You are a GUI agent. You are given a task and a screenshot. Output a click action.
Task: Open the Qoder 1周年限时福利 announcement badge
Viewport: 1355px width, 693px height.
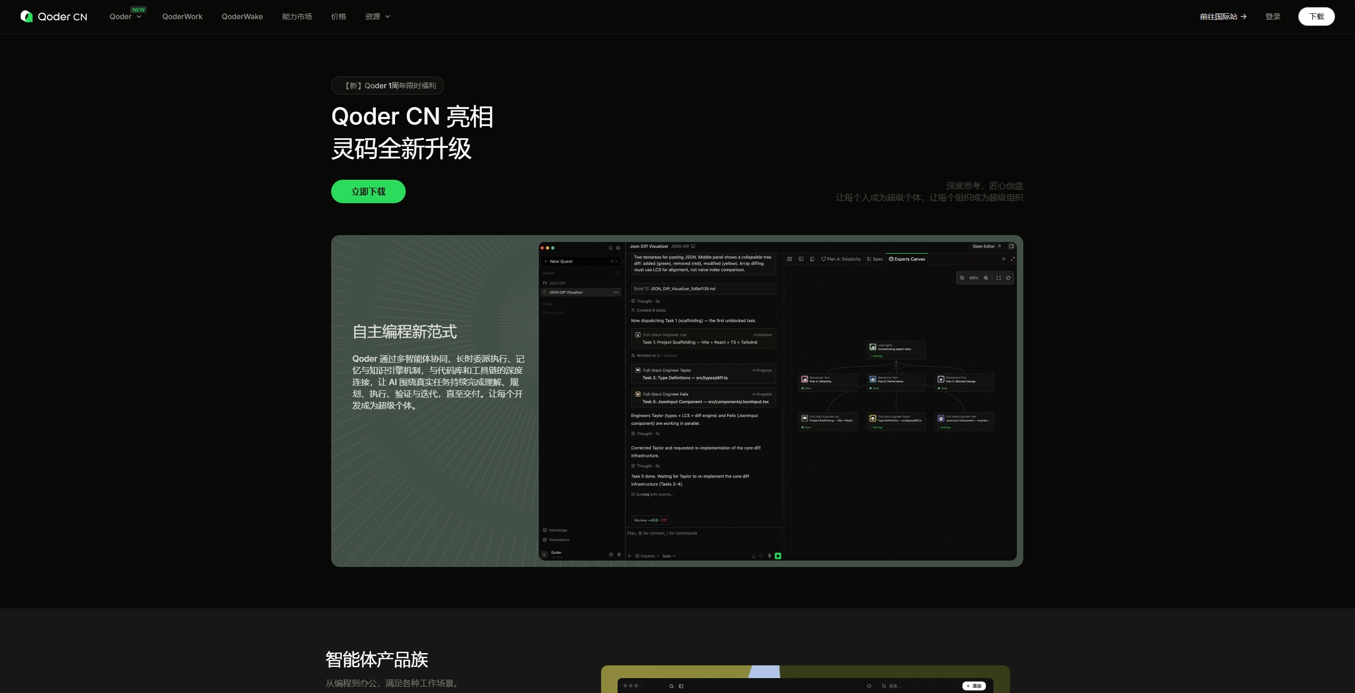click(388, 86)
